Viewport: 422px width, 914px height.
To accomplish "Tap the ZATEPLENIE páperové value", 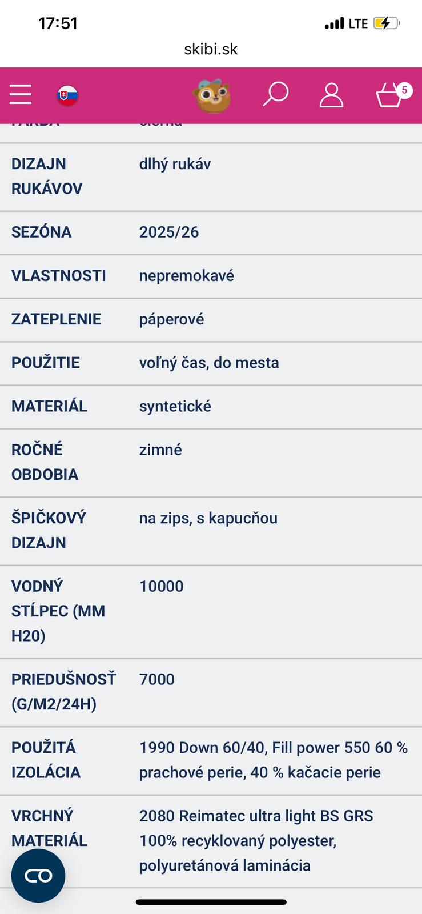I will pyautogui.click(x=171, y=319).
